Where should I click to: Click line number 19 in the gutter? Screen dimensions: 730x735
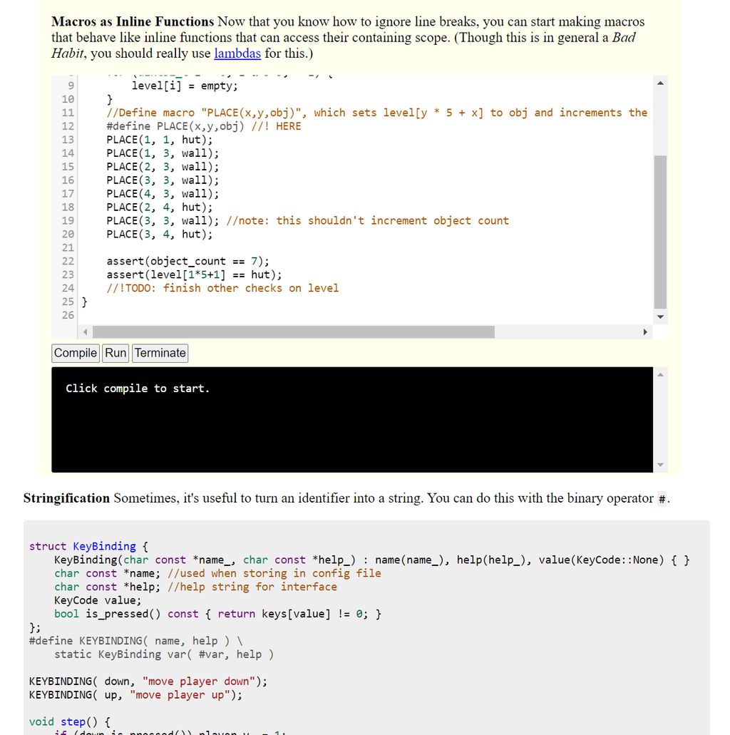68,221
